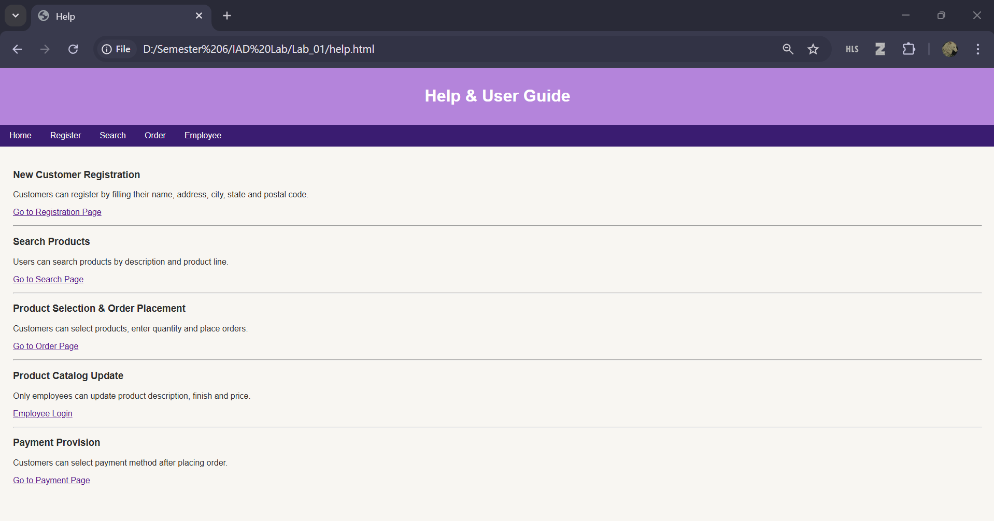Open the Go to Payment Page link
This screenshot has width=994, height=521.
pos(51,480)
